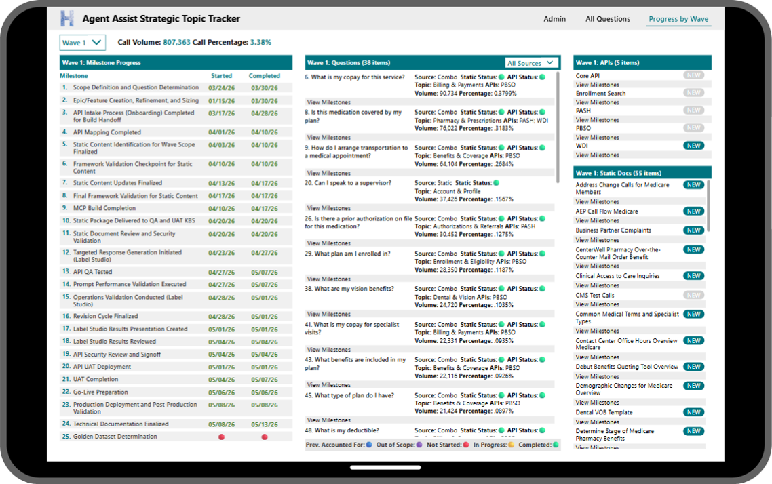The image size is (772, 484).
Task: Click NEW badge for Contact Center Office Hours
Action: (694, 340)
